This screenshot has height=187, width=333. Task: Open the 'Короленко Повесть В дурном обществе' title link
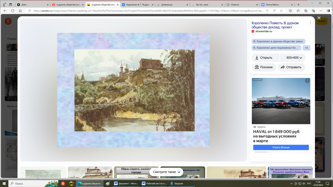tap(275, 25)
